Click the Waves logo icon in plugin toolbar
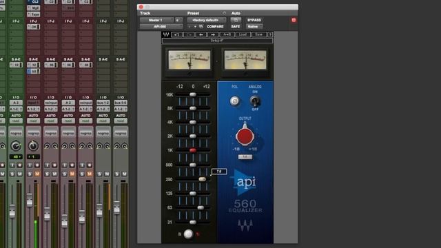The height and width of the screenshot is (248, 441). click(166, 34)
